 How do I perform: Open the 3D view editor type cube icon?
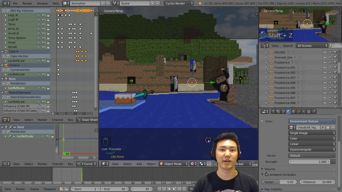coord(105,164)
